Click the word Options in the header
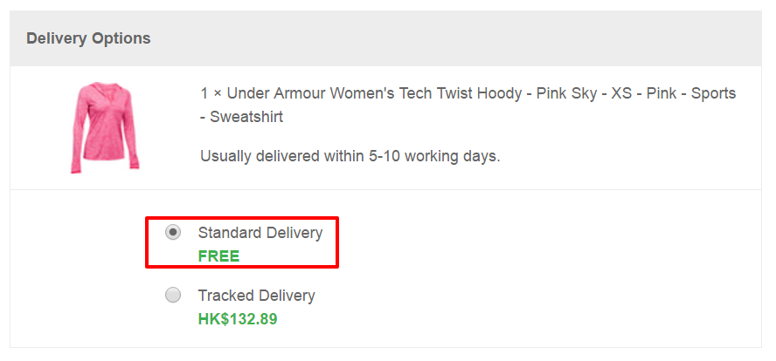The height and width of the screenshot is (361, 776). (x=121, y=38)
